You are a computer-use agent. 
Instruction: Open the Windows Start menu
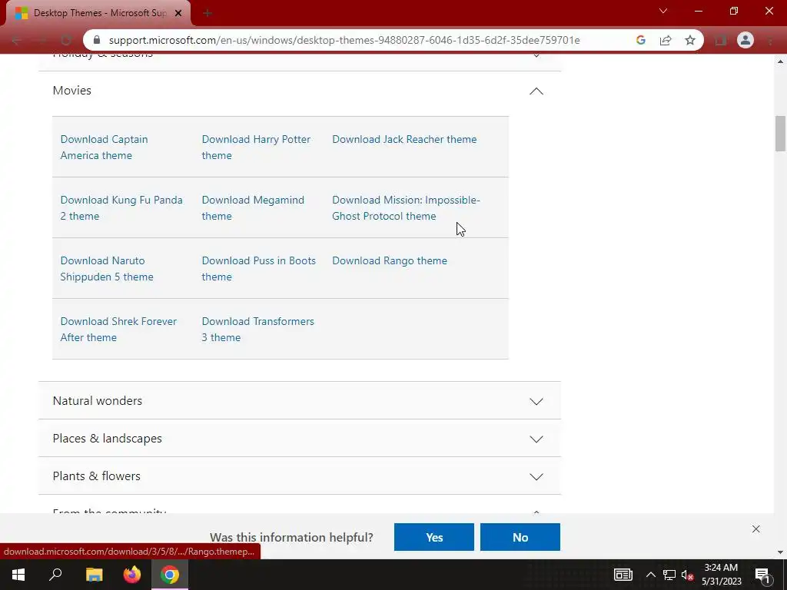pyautogui.click(x=18, y=575)
